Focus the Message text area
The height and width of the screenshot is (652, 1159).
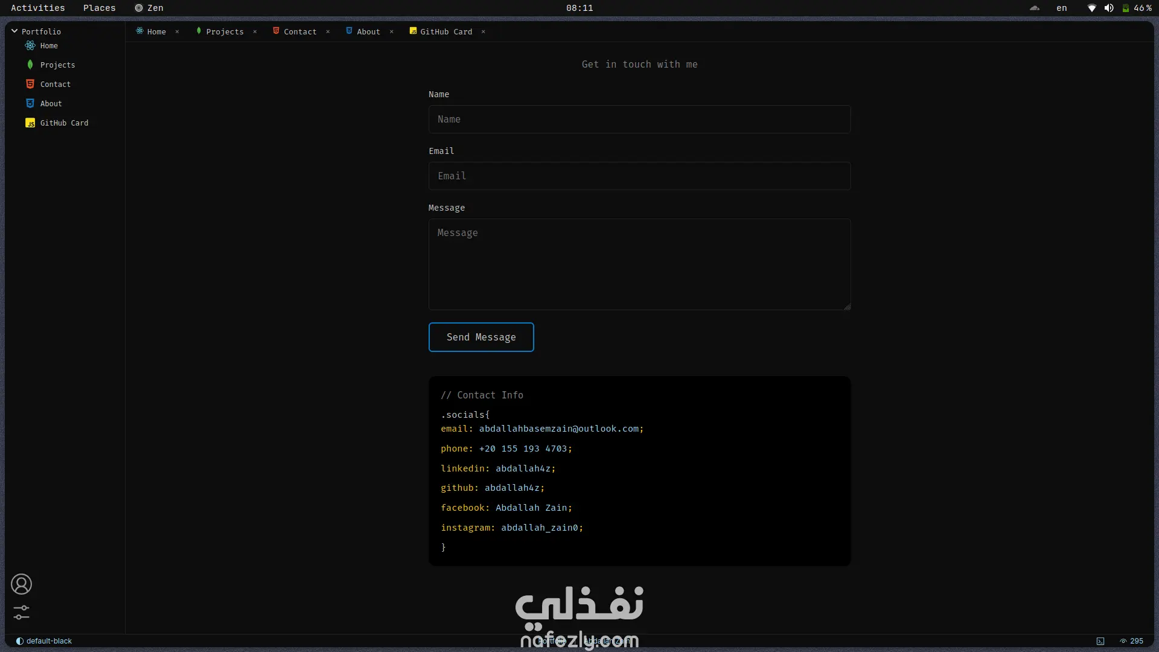point(639,264)
